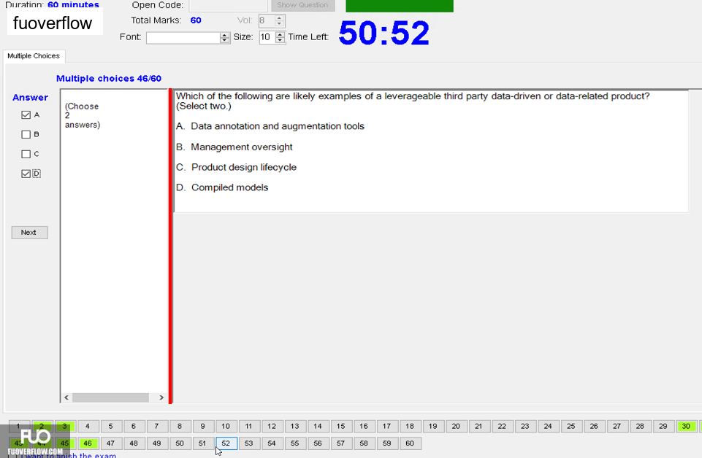Go to answered question 46
Image resolution: width=702 pixels, height=458 pixels.
88,443
